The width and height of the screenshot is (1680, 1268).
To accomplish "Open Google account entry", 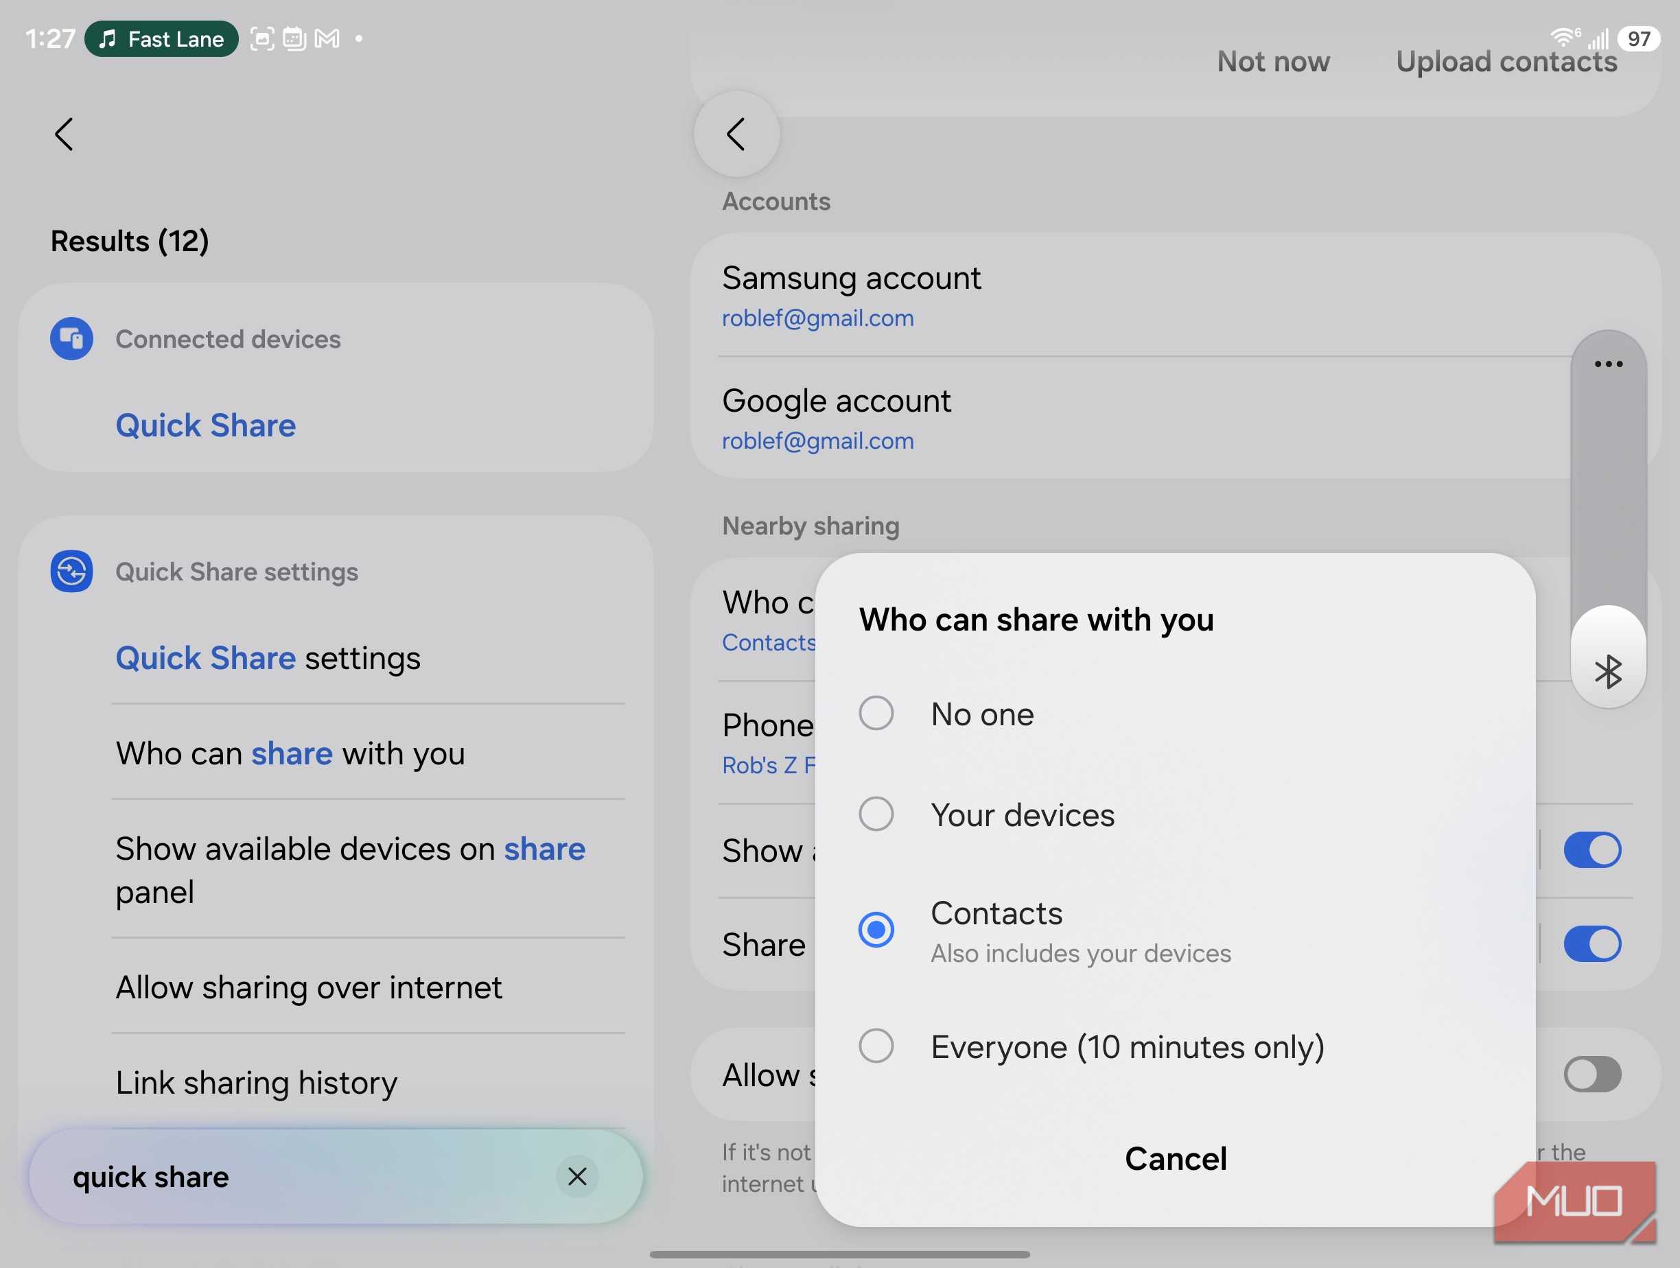I will pos(1176,419).
